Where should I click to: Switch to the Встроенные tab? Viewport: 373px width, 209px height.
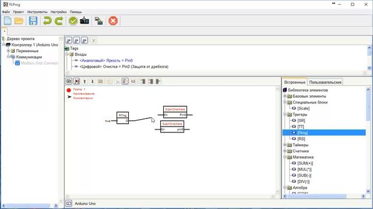click(x=295, y=82)
